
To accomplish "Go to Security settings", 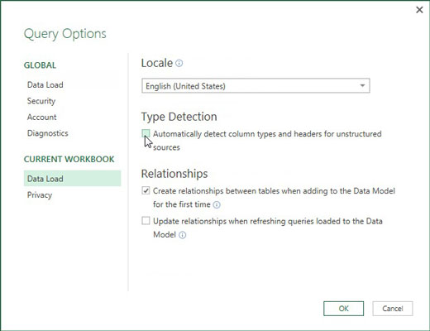I will coord(41,101).
